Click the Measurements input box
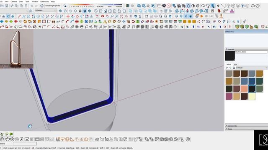Screen dimensions: 268x150 (x=25, y=144)
